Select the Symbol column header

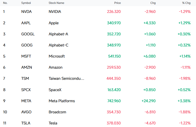click(26, 3)
